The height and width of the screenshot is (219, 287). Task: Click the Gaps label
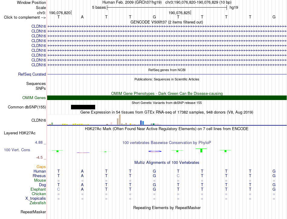tap(41, 167)
